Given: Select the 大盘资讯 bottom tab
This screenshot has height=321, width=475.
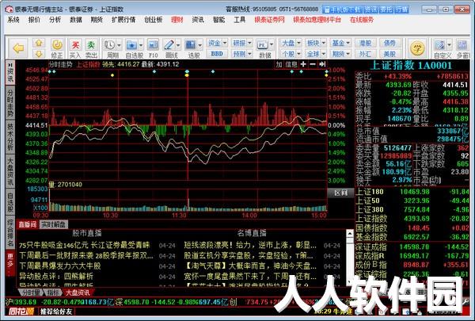Looking at the screenshot, I should [x=78, y=292].
